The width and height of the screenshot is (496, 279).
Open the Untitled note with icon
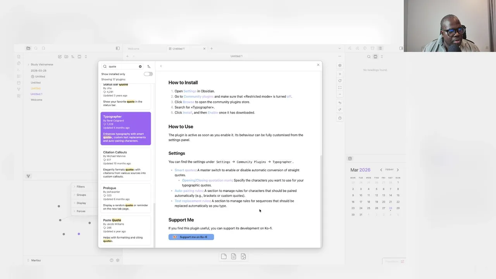tap(38, 76)
